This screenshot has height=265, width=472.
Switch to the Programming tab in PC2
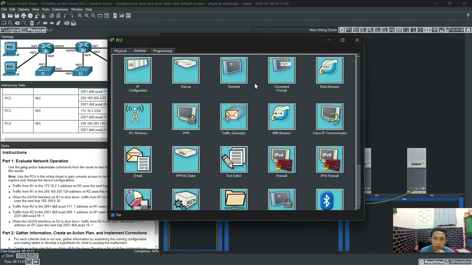click(163, 51)
